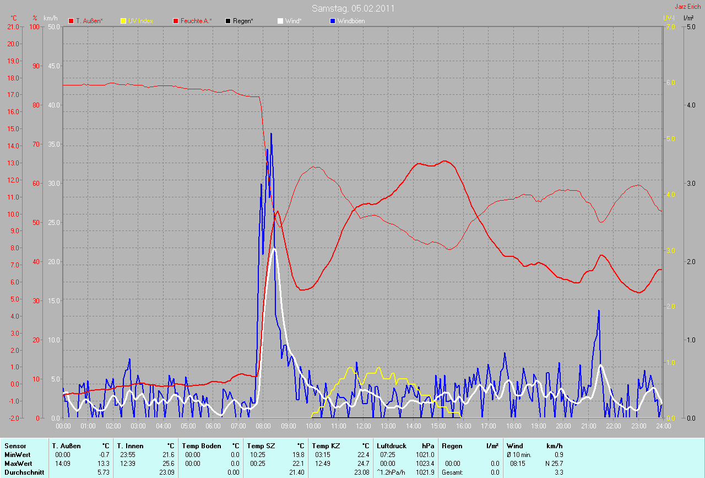
Task: Click the Temp KZ average '23.08'
Action: [x=362, y=472]
